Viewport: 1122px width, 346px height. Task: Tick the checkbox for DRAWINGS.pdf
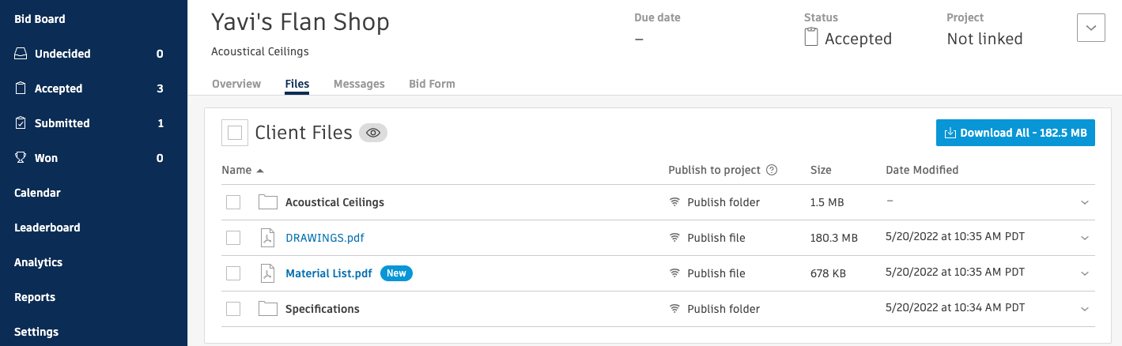tap(233, 238)
